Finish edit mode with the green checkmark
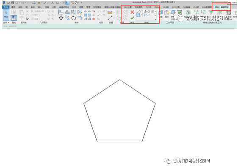Viewport: 238px width, 168px height. tap(132, 18)
